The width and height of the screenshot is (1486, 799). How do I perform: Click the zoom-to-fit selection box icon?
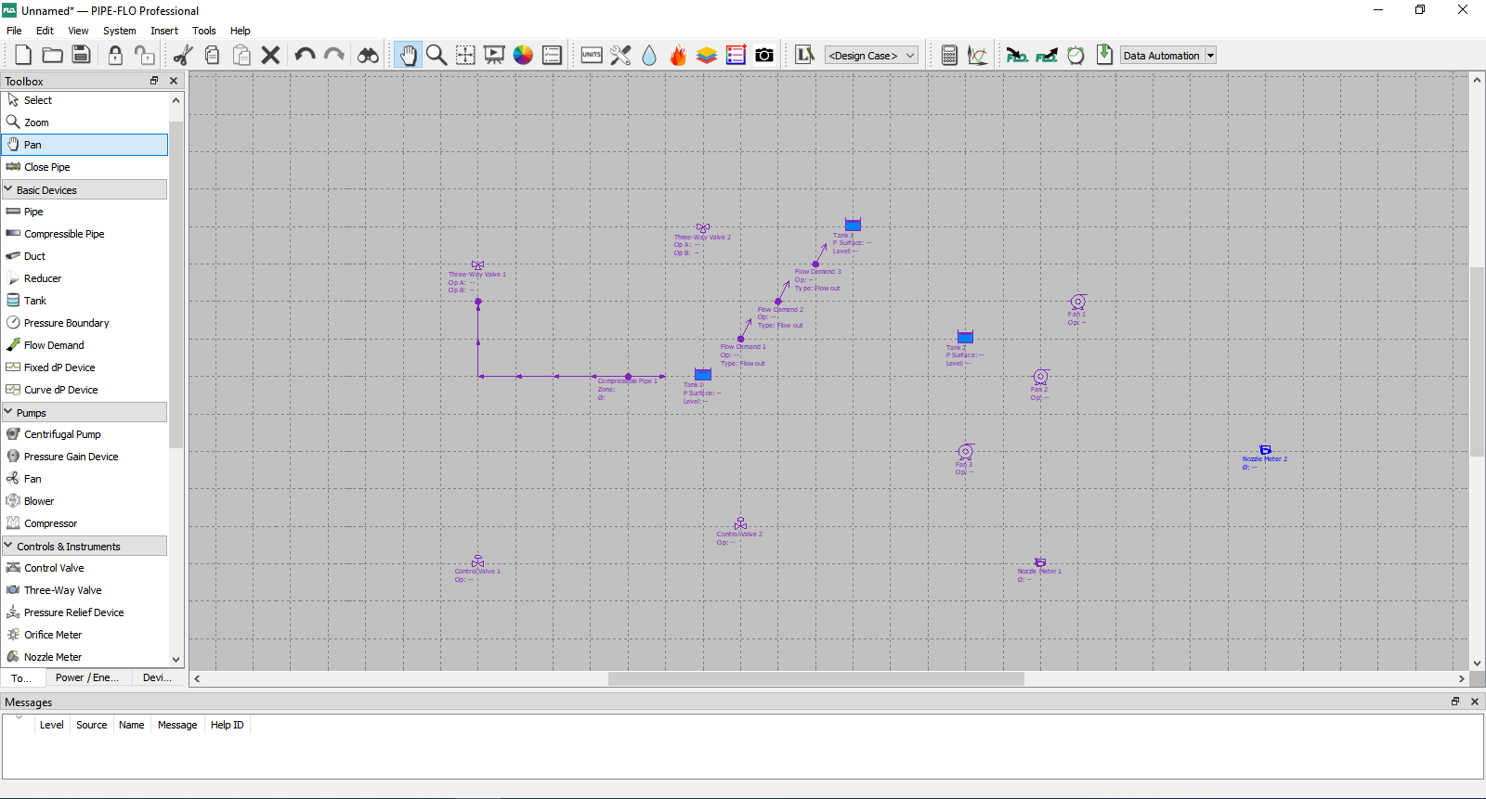click(x=465, y=55)
